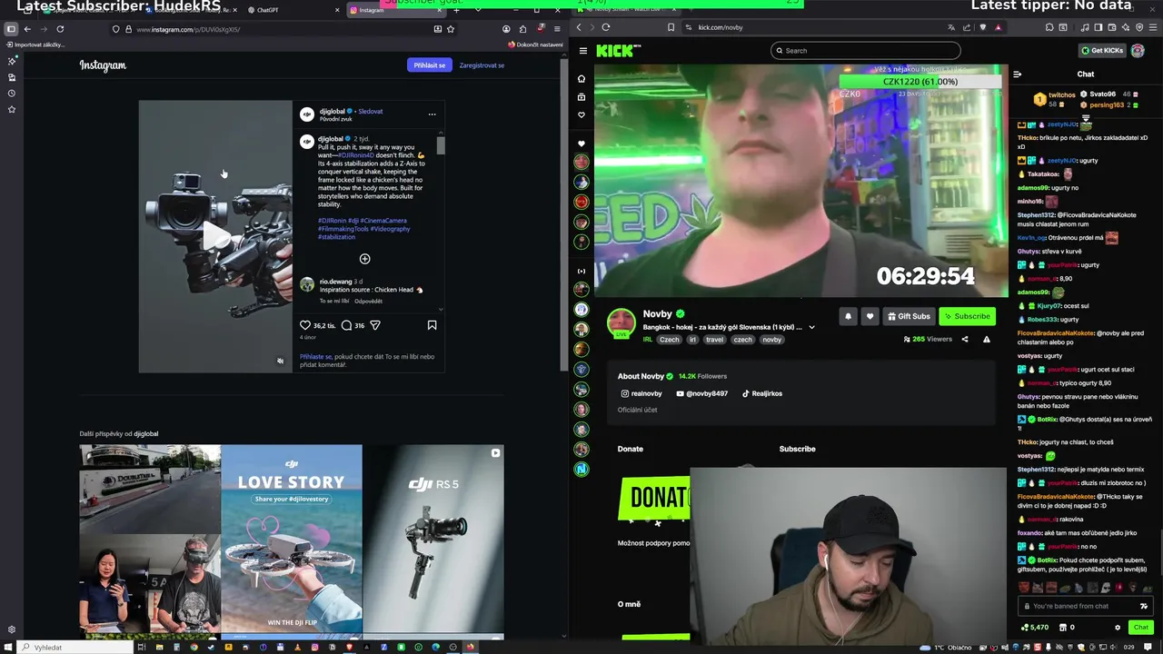Click Instagram caption scrollbar
1163x654 pixels.
[x=441, y=145]
